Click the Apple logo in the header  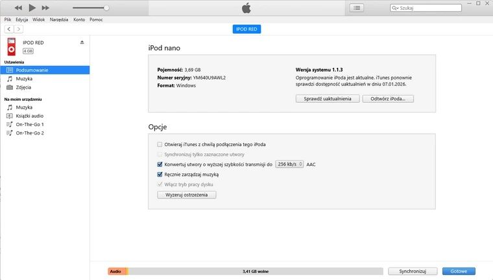pos(246,8)
